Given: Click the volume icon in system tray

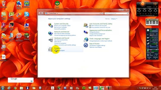Looking at the screenshot, I should tap(147, 88).
